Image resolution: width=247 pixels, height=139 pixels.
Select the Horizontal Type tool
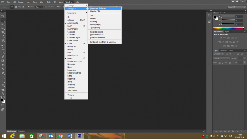pos(3,77)
